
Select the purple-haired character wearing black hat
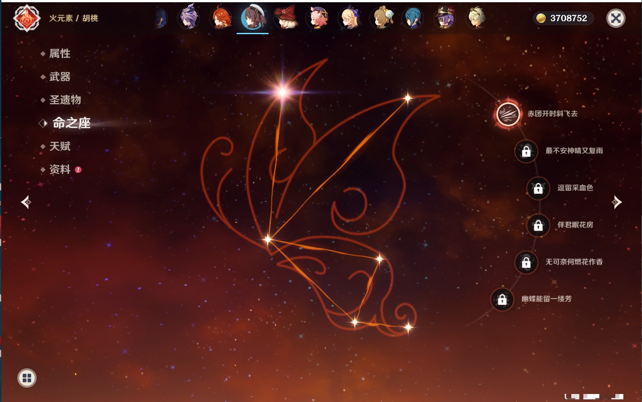click(x=445, y=18)
